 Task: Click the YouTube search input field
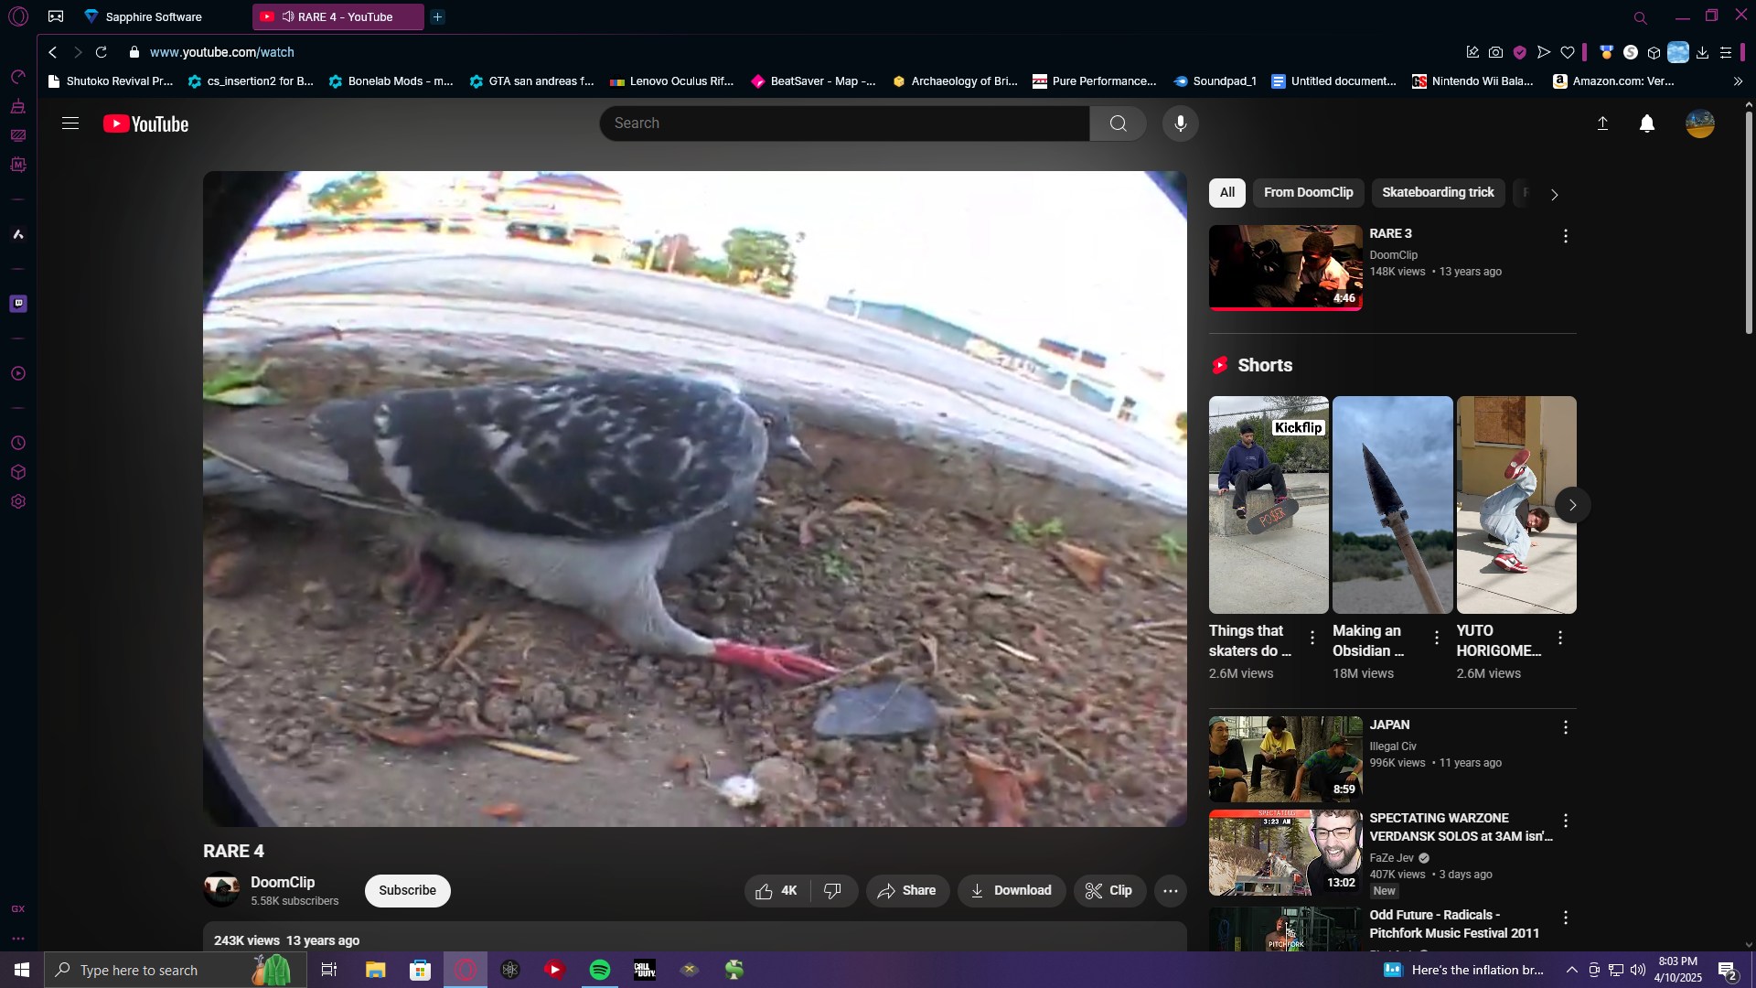pos(843,123)
